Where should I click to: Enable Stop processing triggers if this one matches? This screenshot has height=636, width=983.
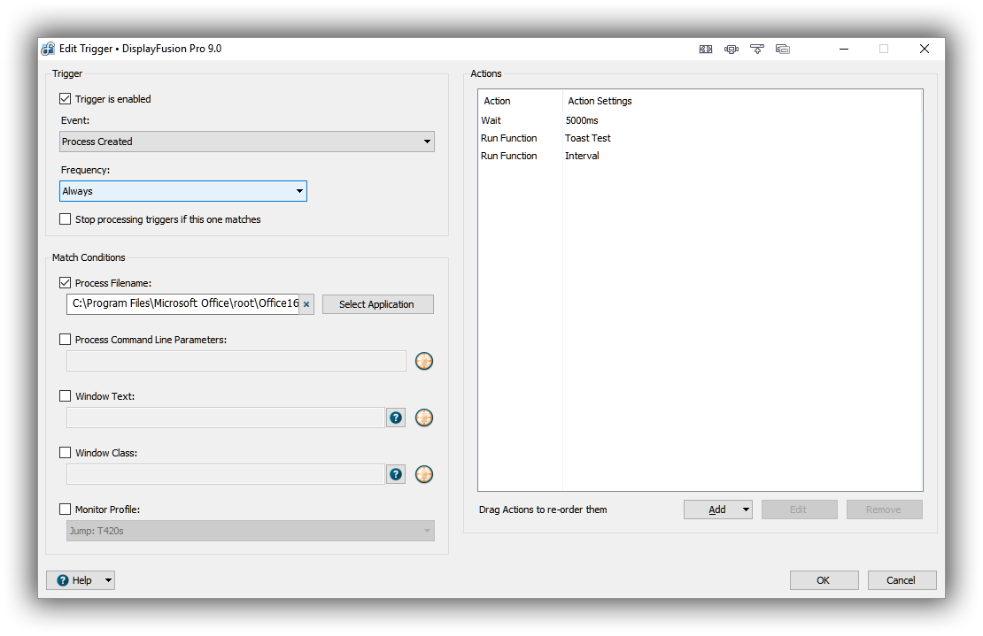coord(66,219)
